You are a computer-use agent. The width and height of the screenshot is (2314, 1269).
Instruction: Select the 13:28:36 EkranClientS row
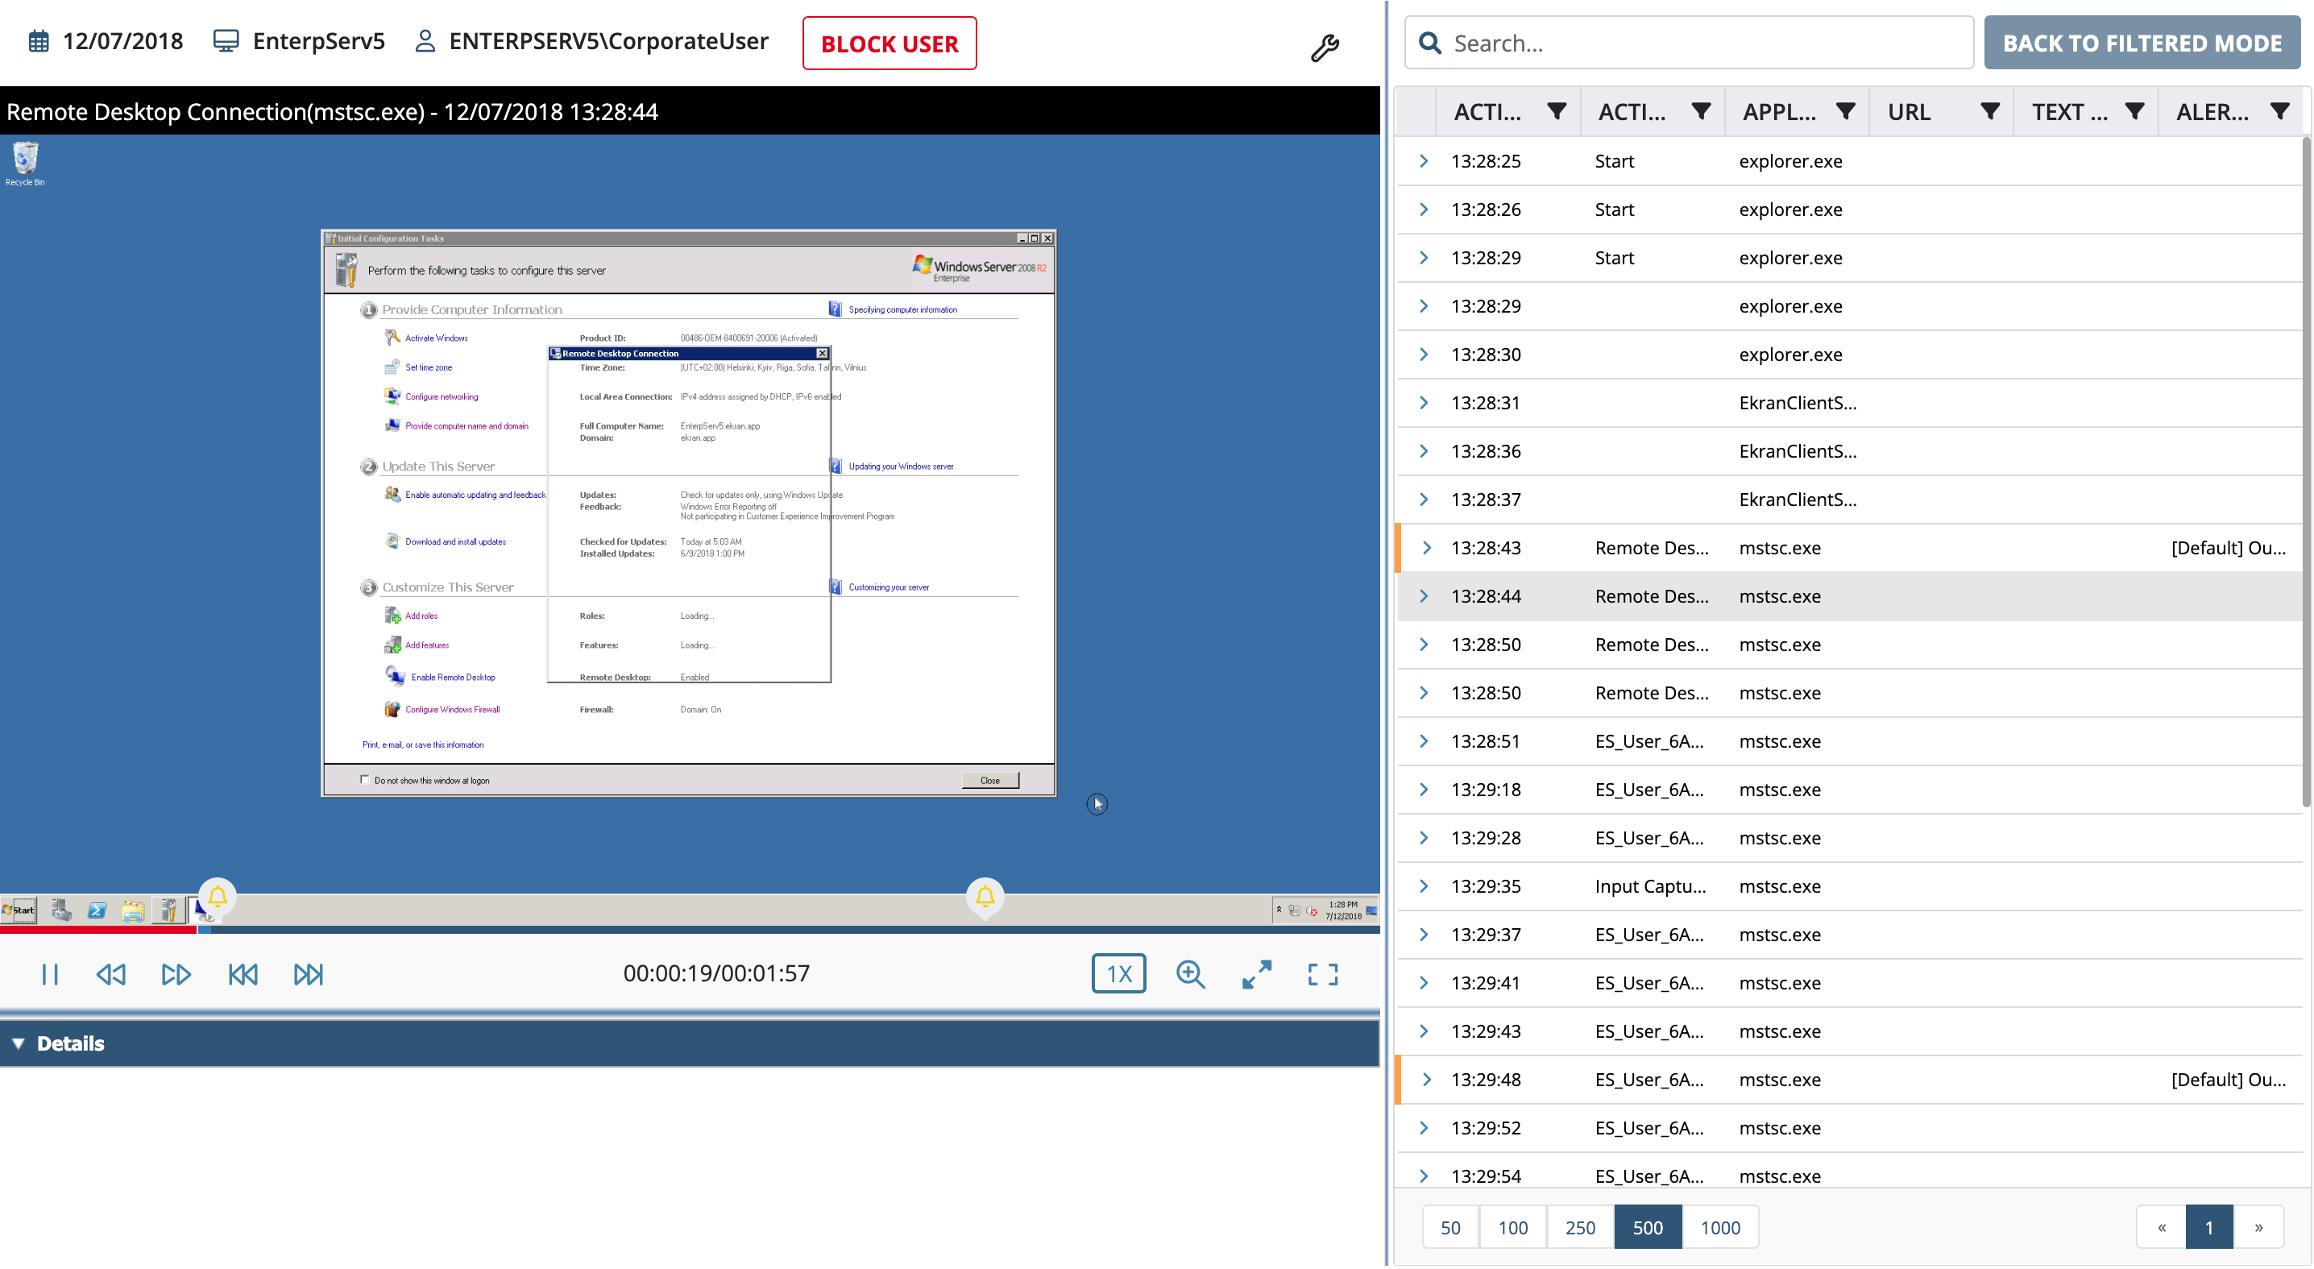click(x=1851, y=451)
